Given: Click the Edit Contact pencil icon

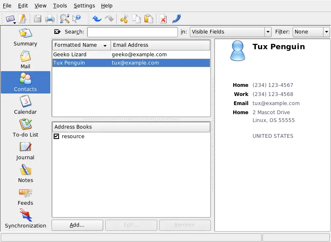Looking at the screenshot, I should pyautogui.click(x=22, y=19).
